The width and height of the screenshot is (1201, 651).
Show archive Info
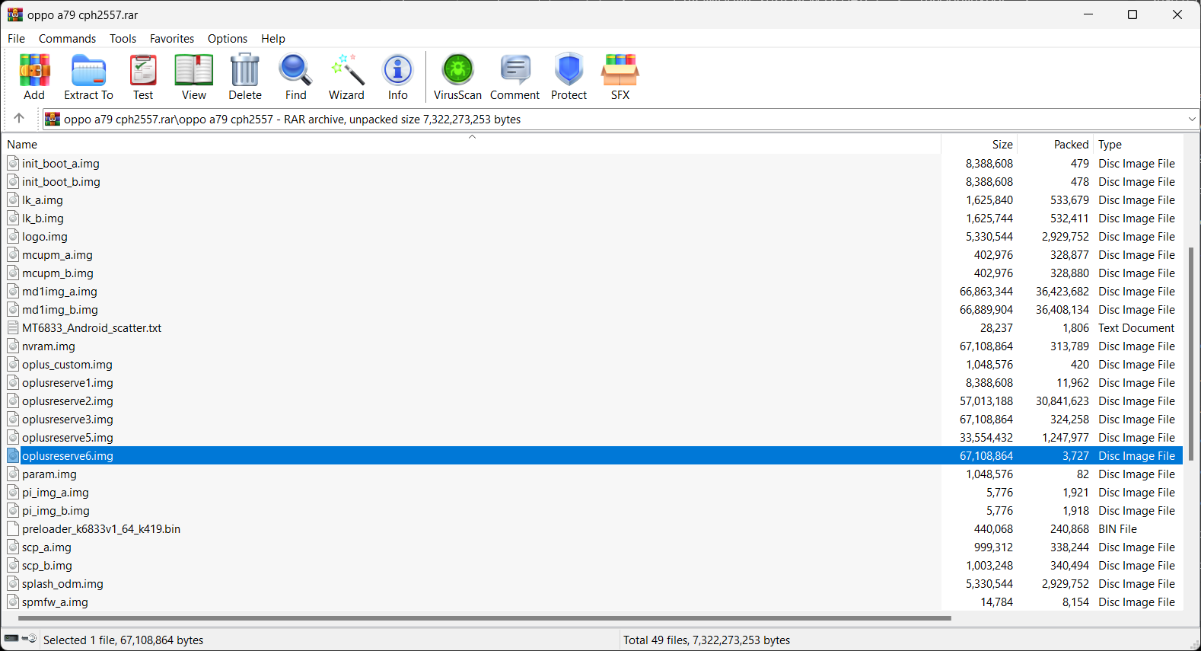(398, 77)
